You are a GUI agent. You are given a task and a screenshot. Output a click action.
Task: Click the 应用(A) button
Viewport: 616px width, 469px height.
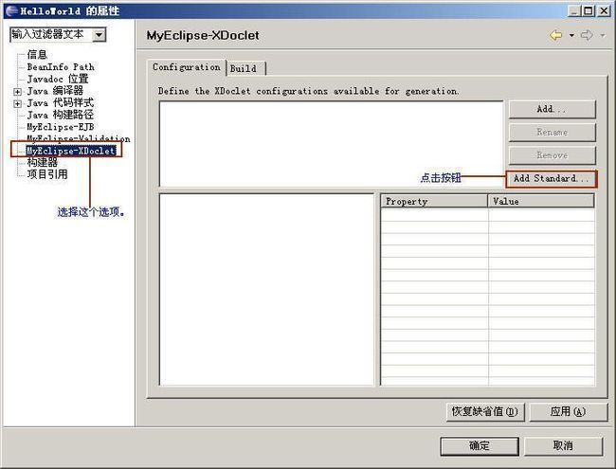point(568,411)
